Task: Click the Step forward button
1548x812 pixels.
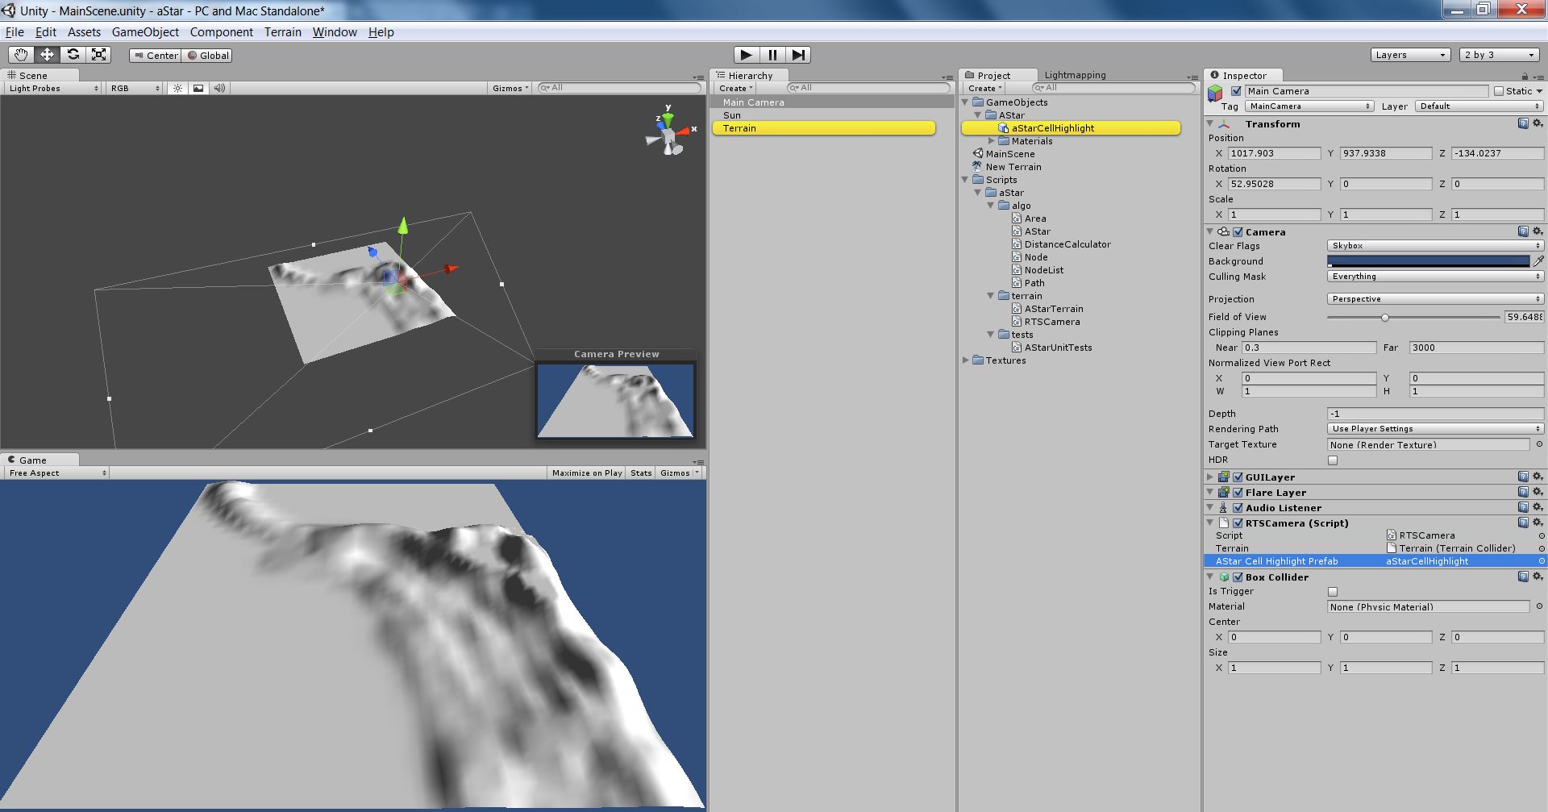Action: (798, 55)
